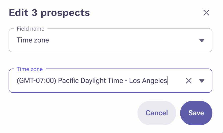Click the Save button label text
This screenshot has height=133, width=223.
tap(196, 113)
